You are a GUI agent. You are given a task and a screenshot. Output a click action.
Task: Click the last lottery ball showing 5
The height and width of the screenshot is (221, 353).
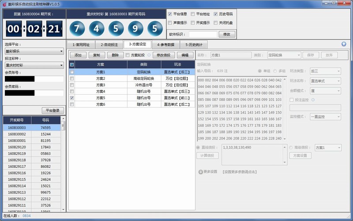pyautogui.click(x=154, y=29)
